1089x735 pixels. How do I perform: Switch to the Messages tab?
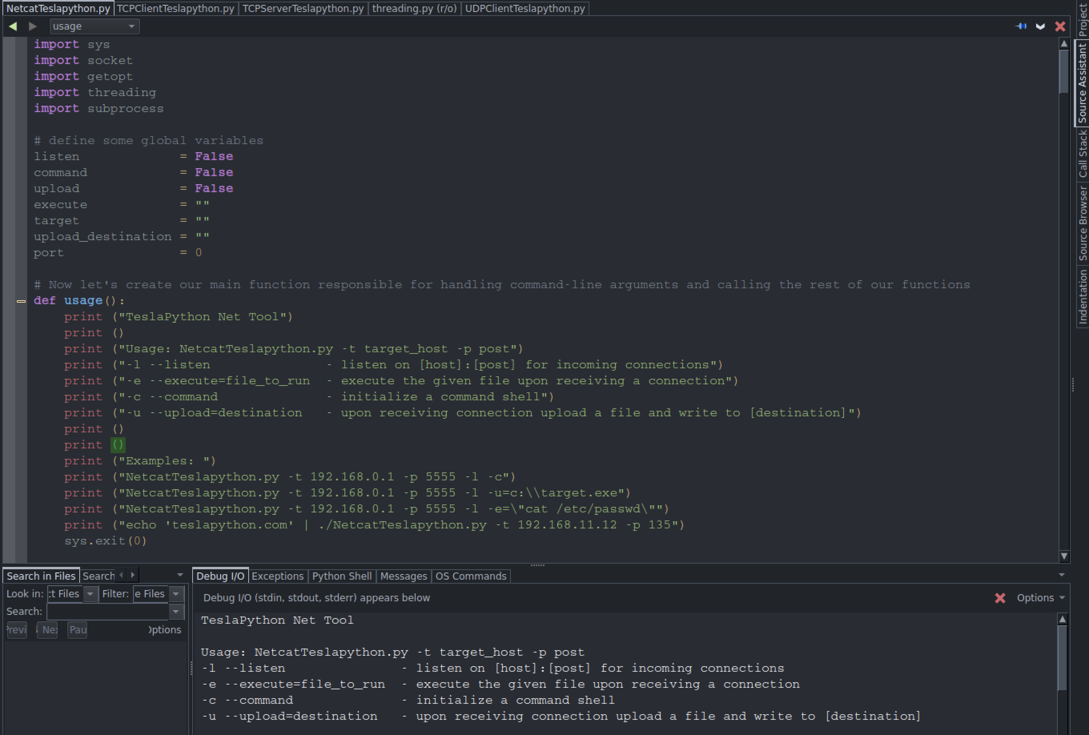(404, 576)
